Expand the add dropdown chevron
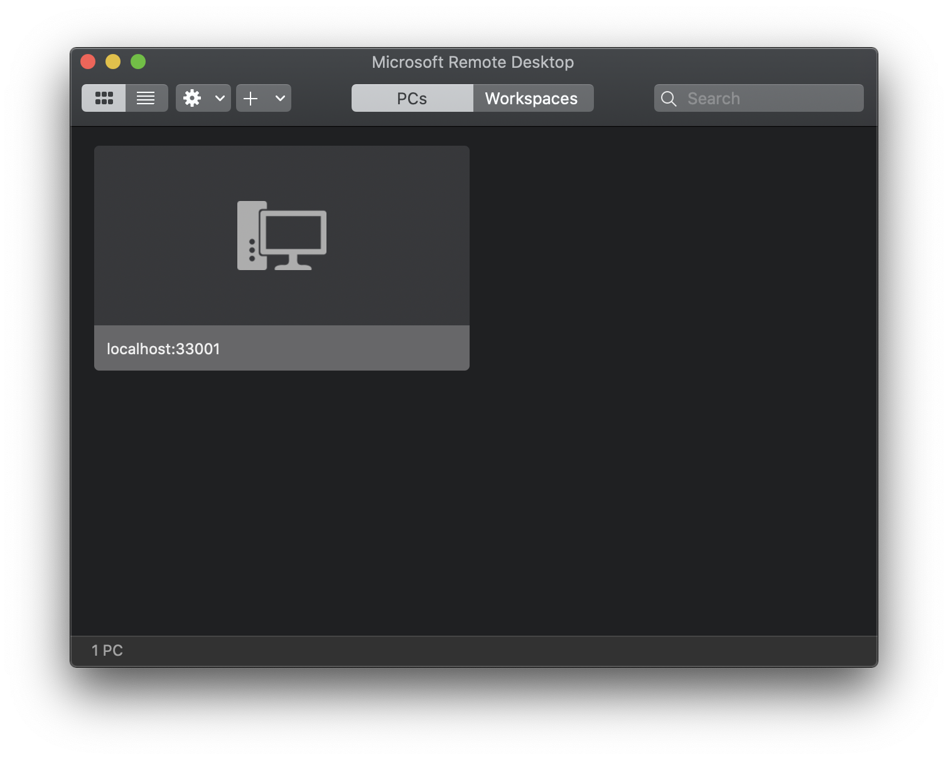 tap(280, 98)
